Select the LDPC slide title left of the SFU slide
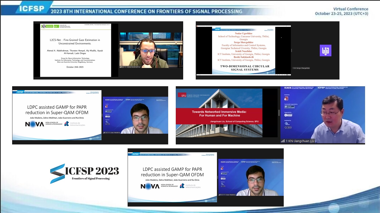Screen dimensions: 380x213 pyautogui.click(x=57, y=110)
